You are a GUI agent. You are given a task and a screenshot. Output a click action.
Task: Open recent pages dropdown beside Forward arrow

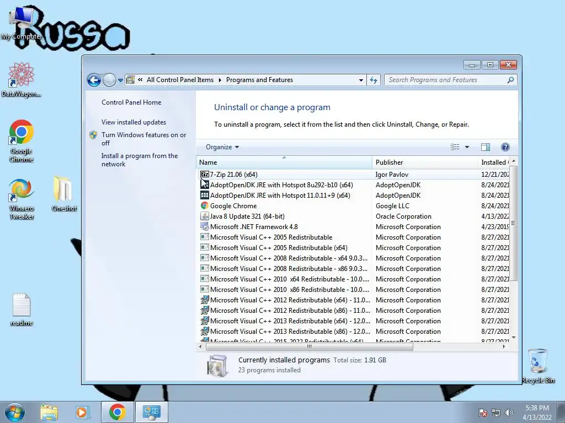121,80
